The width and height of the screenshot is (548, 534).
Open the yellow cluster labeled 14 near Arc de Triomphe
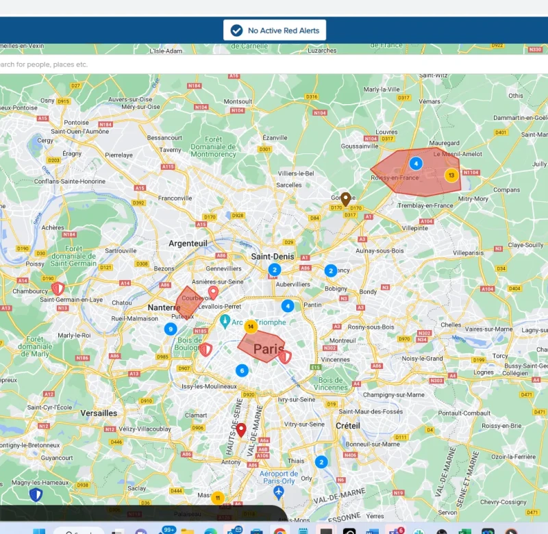[251, 327]
